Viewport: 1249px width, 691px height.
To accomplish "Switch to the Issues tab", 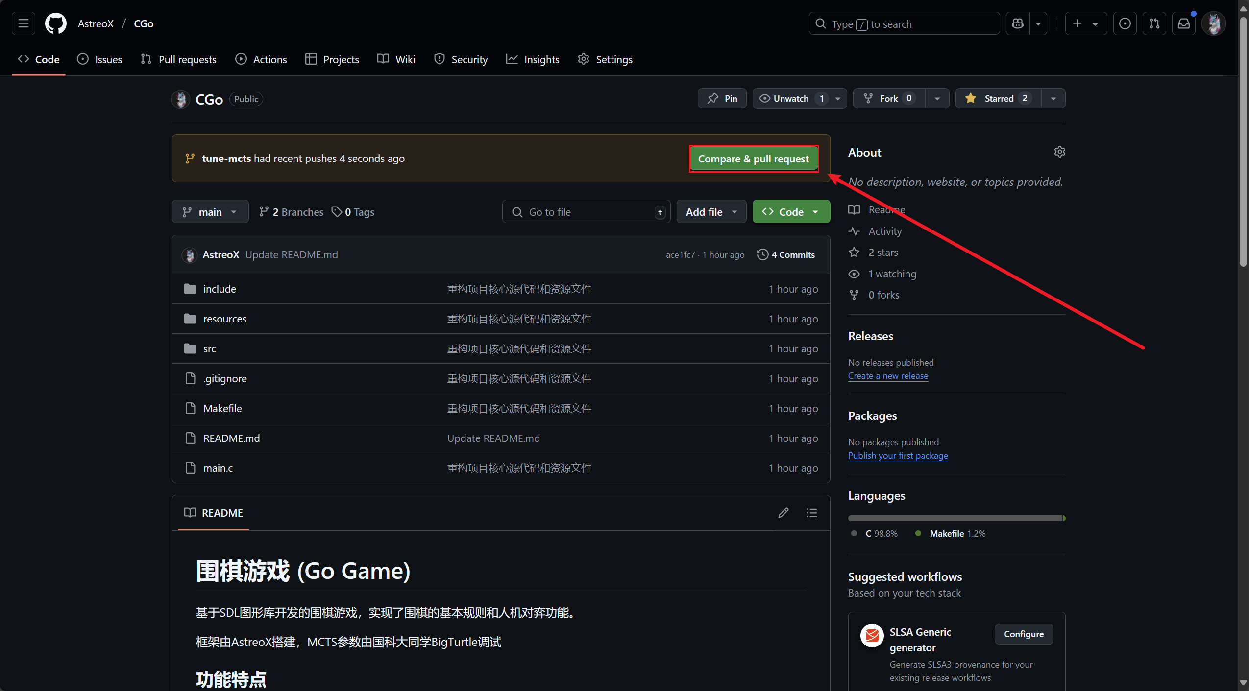I will click(99, 59).
